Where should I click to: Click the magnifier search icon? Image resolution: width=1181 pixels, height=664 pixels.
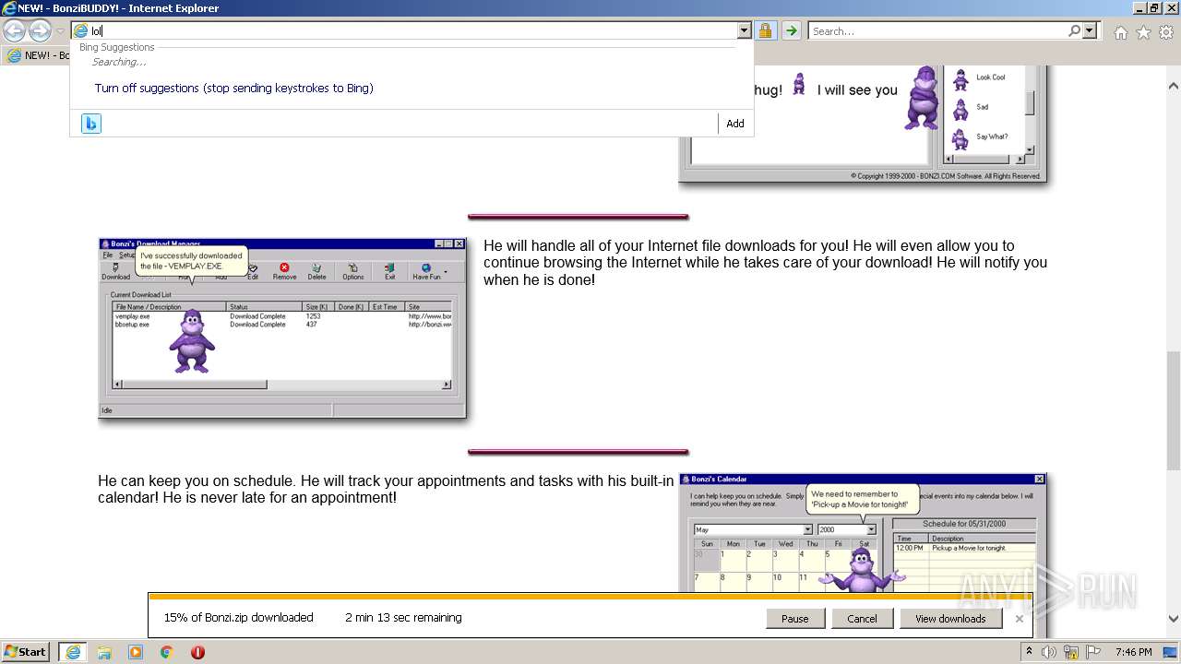click(1074, 30)
